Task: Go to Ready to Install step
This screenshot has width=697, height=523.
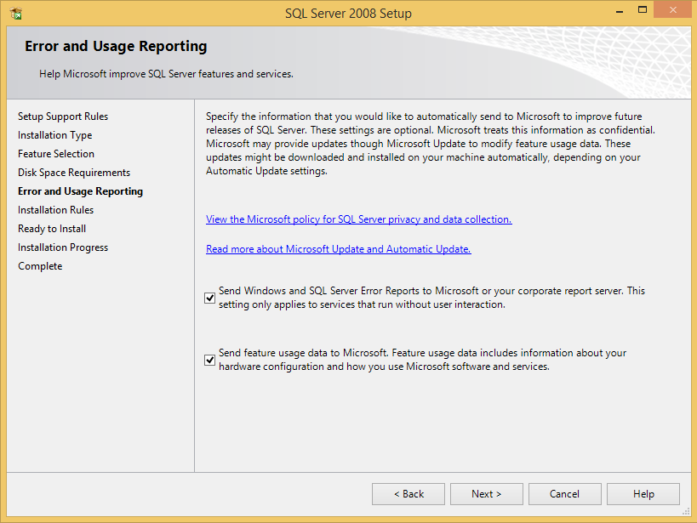Action: [x=52, y=229]
